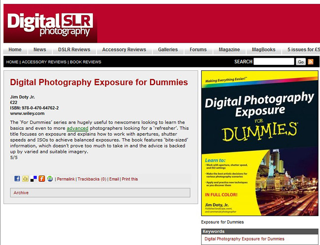Click BOOK REVIEWS breadcrumb link

(x=86, y=62)
